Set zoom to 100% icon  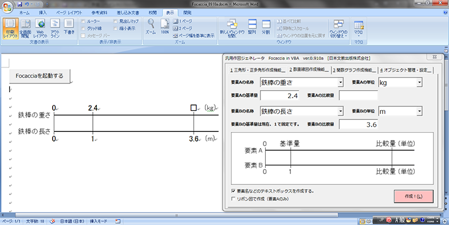coord(165,27)
